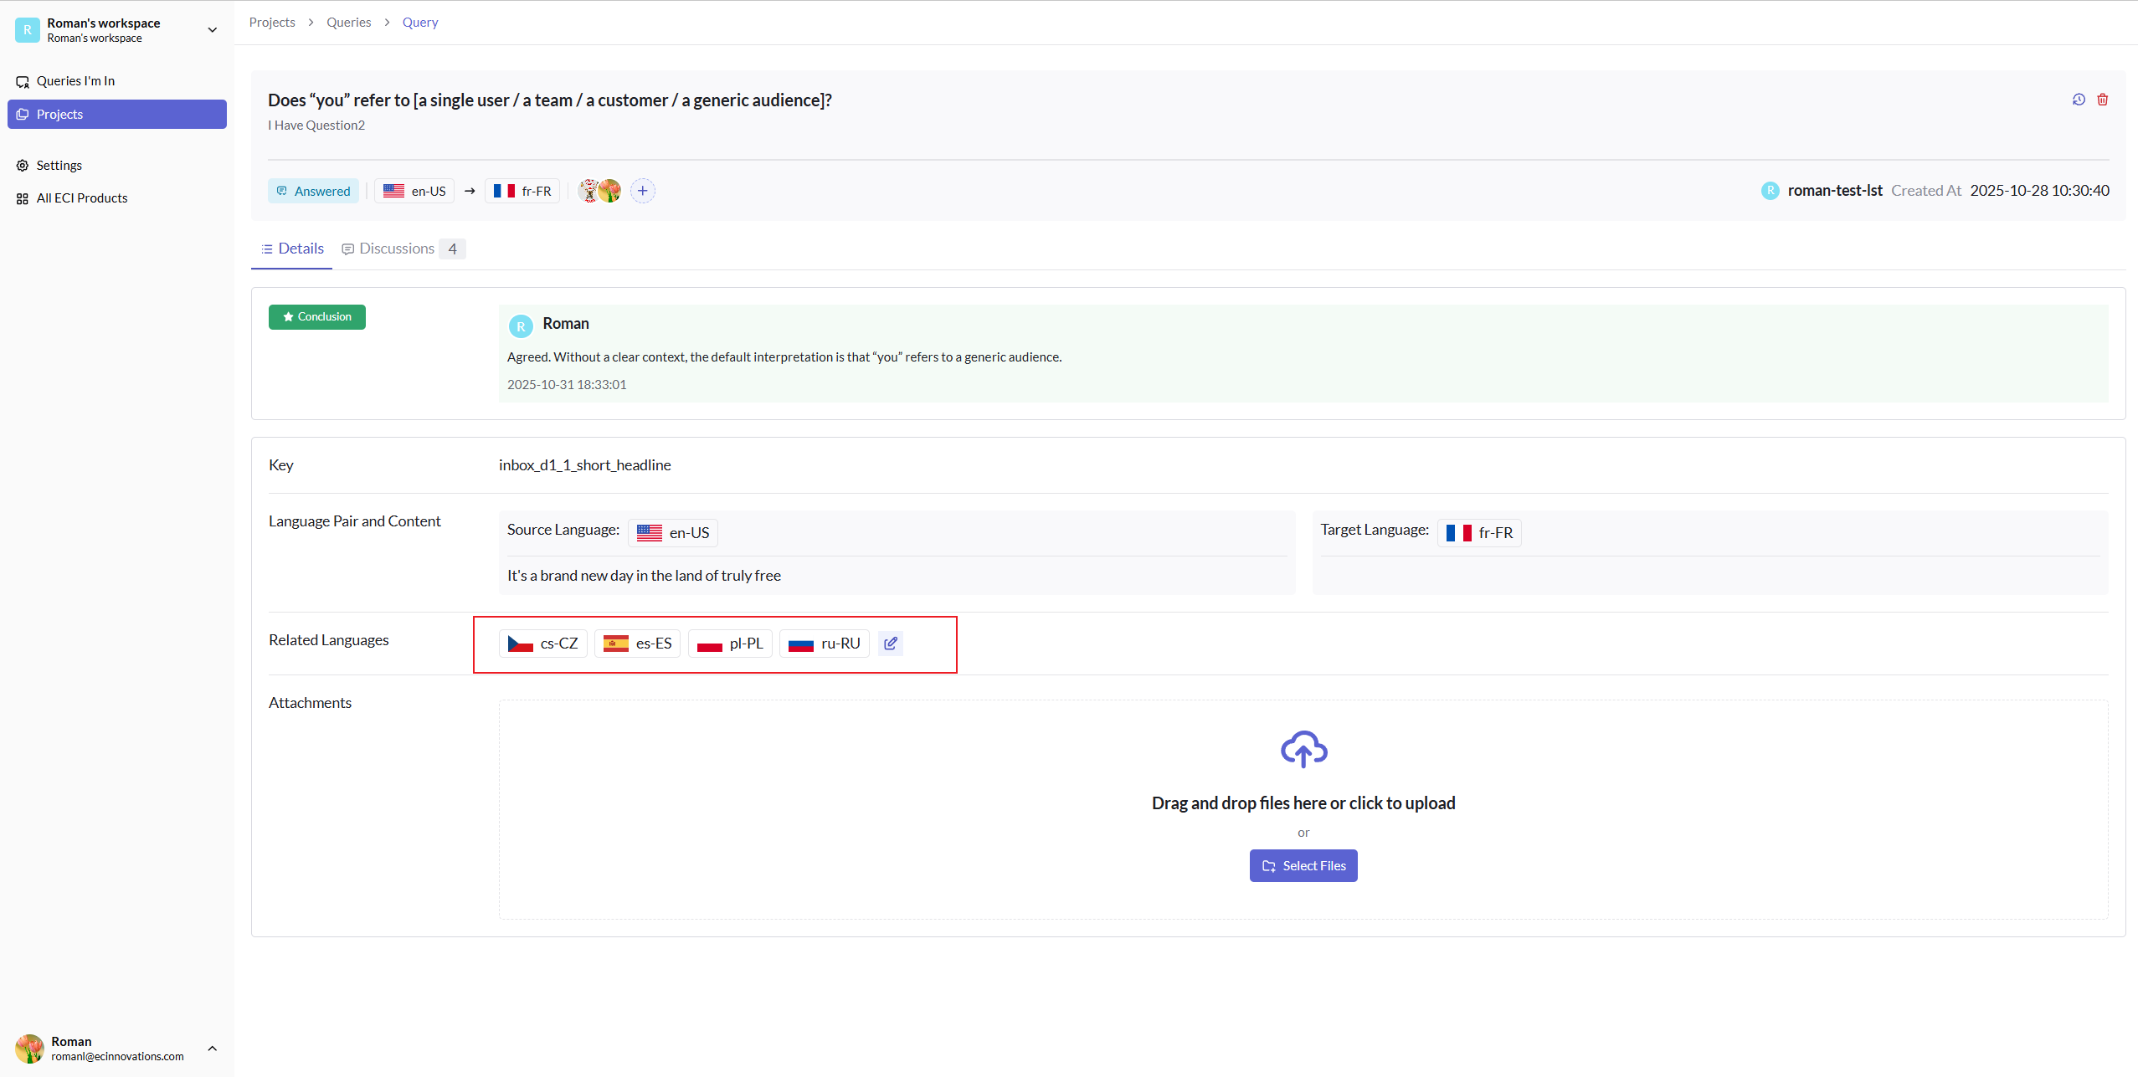Go to Queries breadcrumb link
The width and height of the screenshot is (2138, 1077).
pyautogui.click(x=348, y=23)
